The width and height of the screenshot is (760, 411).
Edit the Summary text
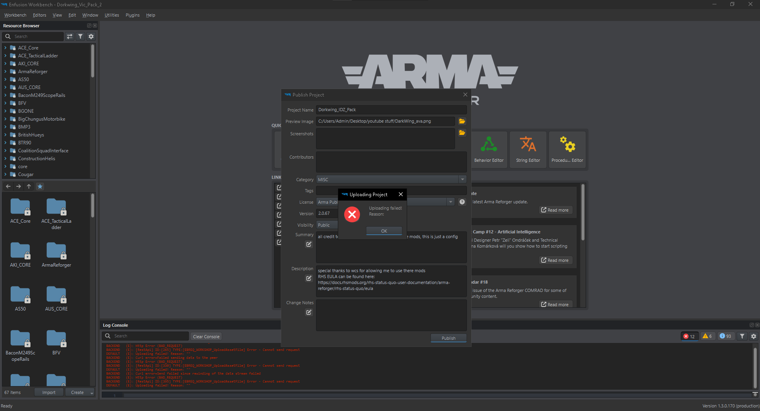pos(309,244)
